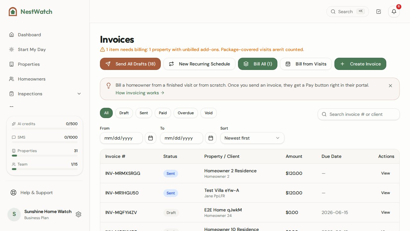410x231 pixels.
Task: Click Test Villa eYw-A property name
Action: click(222, 190)
